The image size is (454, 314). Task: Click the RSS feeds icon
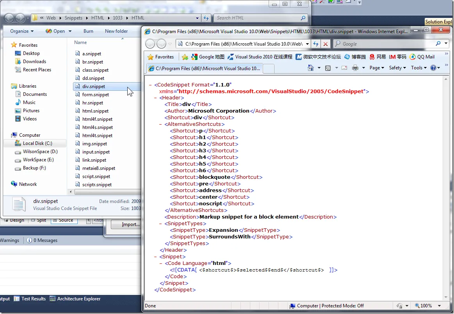coord(328,68)
